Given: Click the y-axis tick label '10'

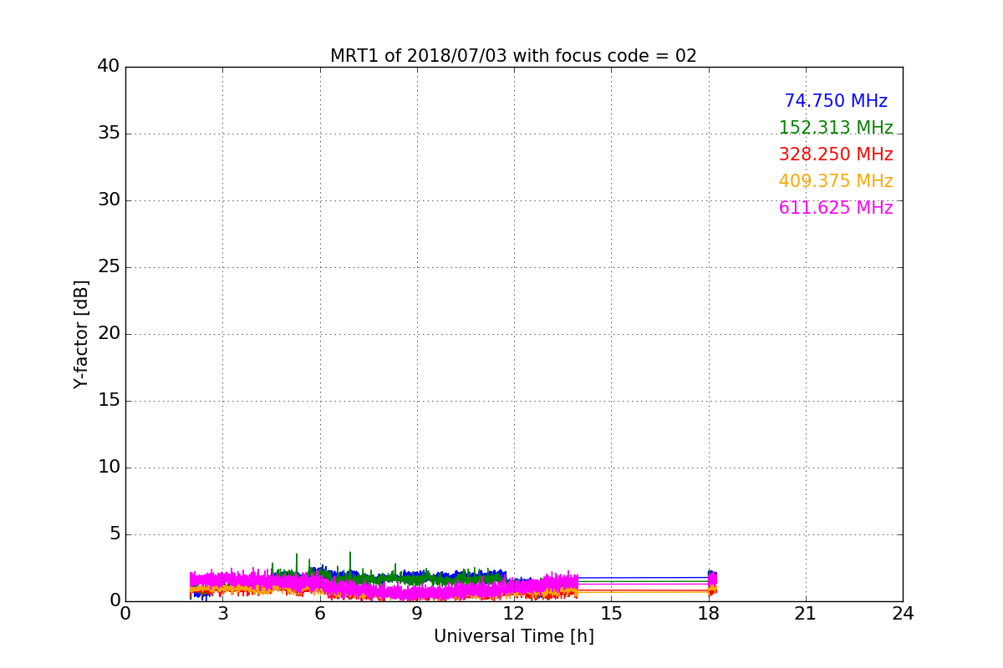Looking at the screenshot, I should click(109, 468).
